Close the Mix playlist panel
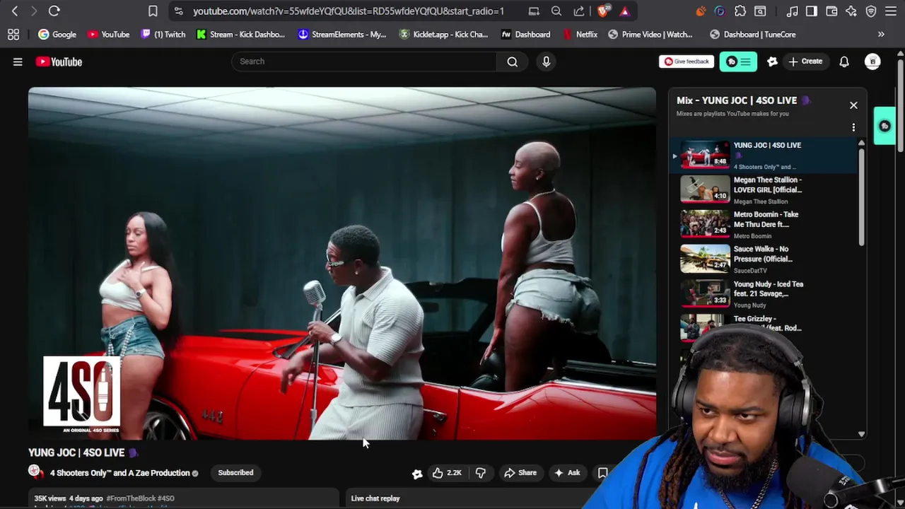905x509 pixels. 853,105
